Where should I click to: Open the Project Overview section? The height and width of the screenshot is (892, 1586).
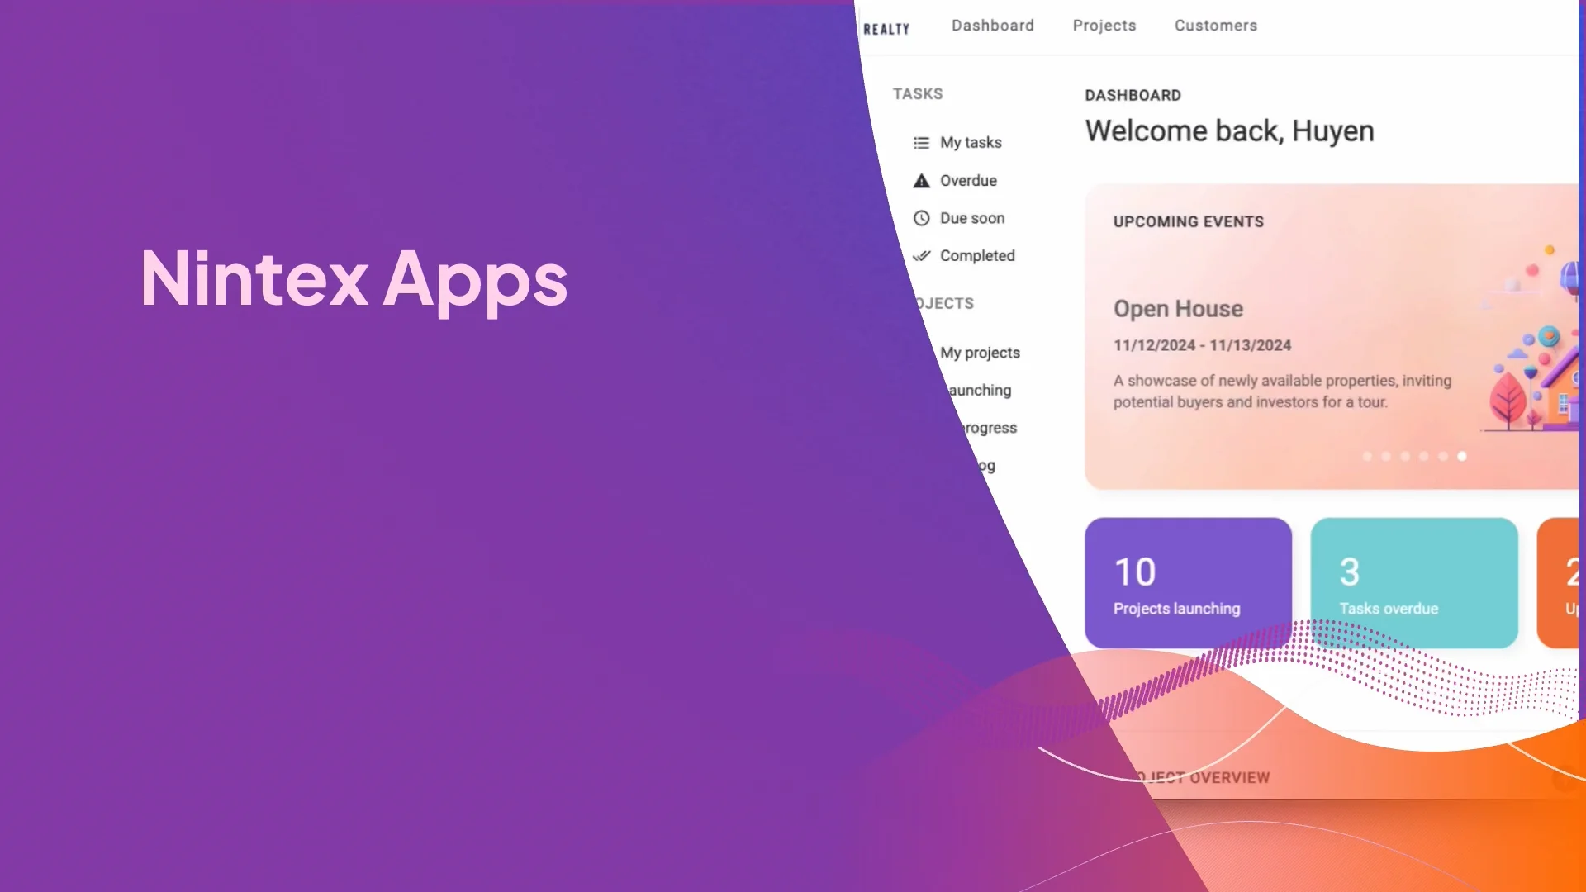[x=1202, y=777]
